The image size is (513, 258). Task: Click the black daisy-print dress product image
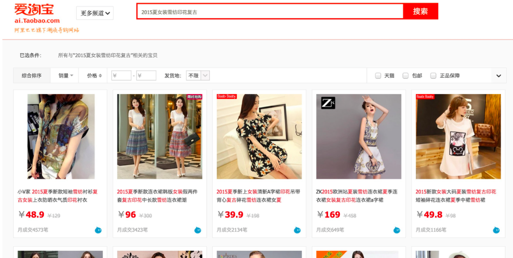click(x=259, y=137)
